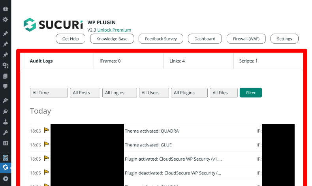
Task: Open the Comments speech bubble icon
Action: tap(6, 86)
